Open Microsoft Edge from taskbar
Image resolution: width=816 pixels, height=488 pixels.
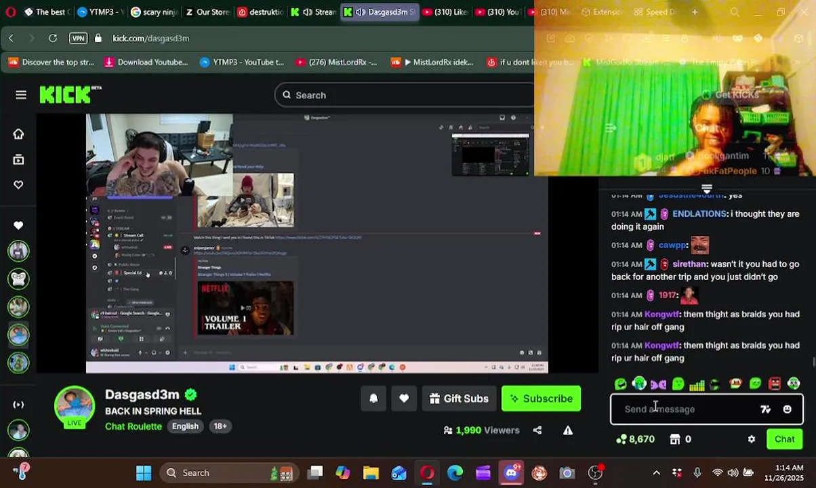click(455, 472)
